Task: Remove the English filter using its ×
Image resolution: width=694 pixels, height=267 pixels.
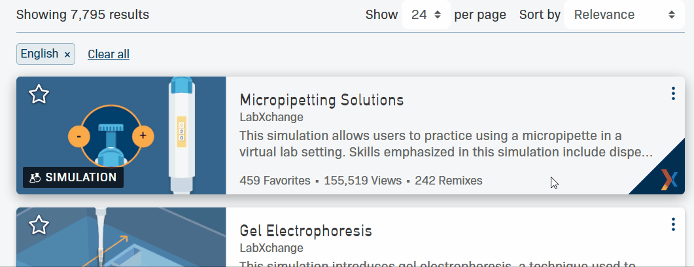Action: [67, 54]
